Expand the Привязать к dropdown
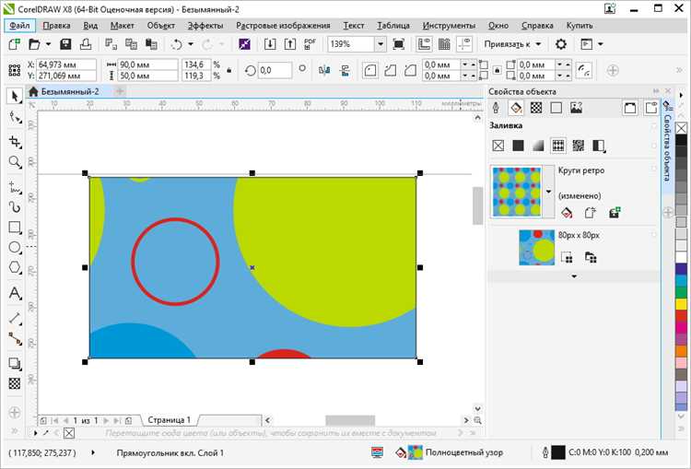The width and height of the screenshot is (691, 469). (538, 44)
